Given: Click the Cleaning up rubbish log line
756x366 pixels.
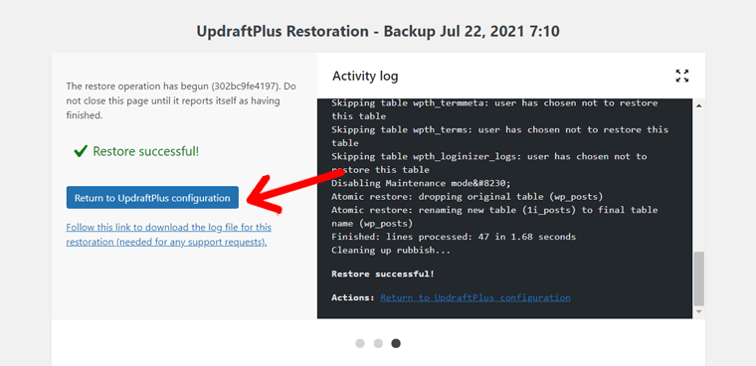Looking at the screenshot, I should pos(391,251).
